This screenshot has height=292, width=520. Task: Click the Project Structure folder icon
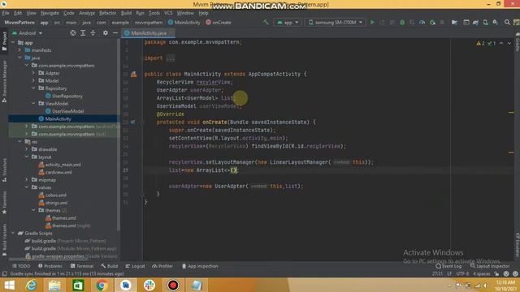[454, 22]
